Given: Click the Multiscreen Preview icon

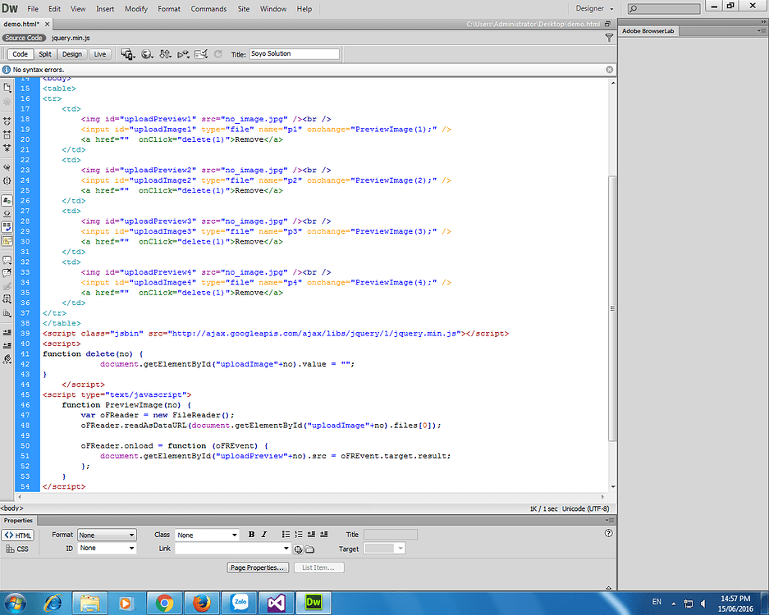Looking at the screenshot, I should click(128, 54).
